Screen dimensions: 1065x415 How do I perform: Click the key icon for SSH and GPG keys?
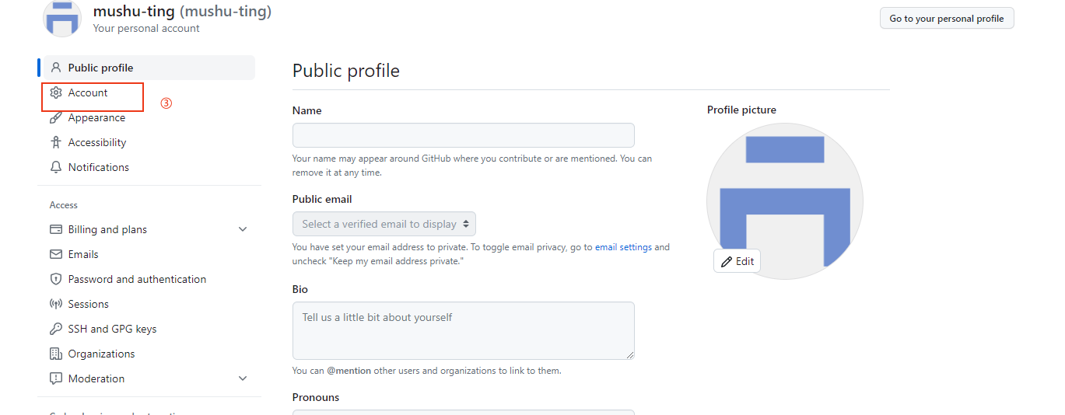55,329
